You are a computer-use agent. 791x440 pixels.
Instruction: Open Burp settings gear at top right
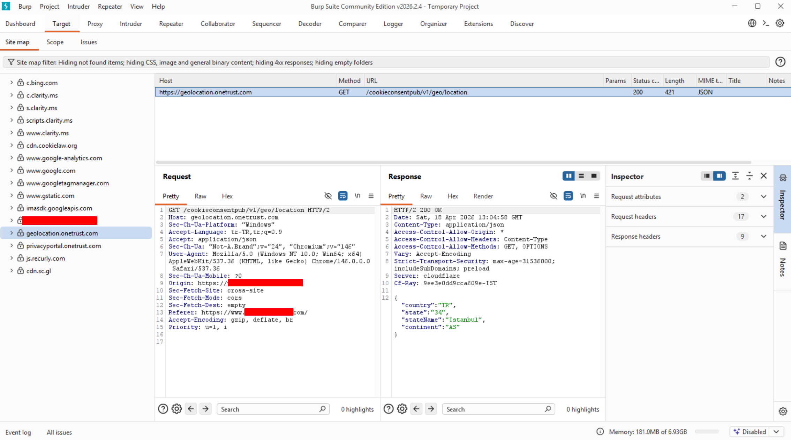(780, 23)
